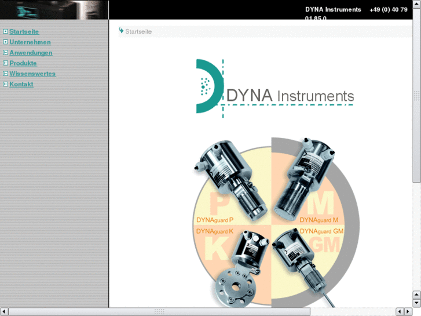Image resolution: width=421 pixels, height=316 pixels.
Task: Open the Kontakt navigation link
Action: (21, 84)
